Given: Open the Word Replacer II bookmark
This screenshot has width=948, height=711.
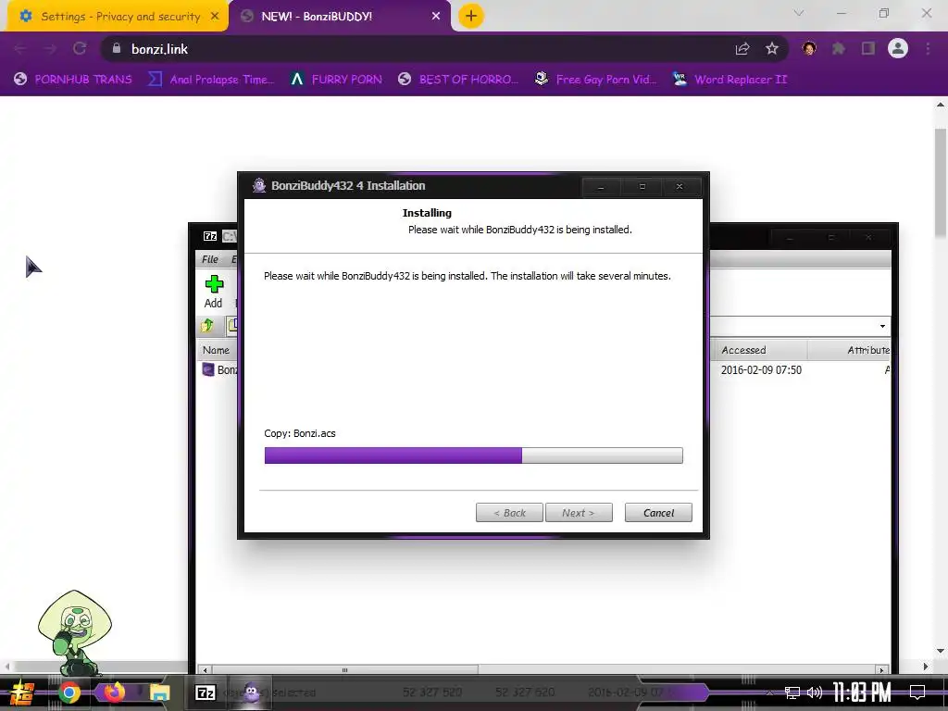Looking at the screenshot, I should pos(730,80).
